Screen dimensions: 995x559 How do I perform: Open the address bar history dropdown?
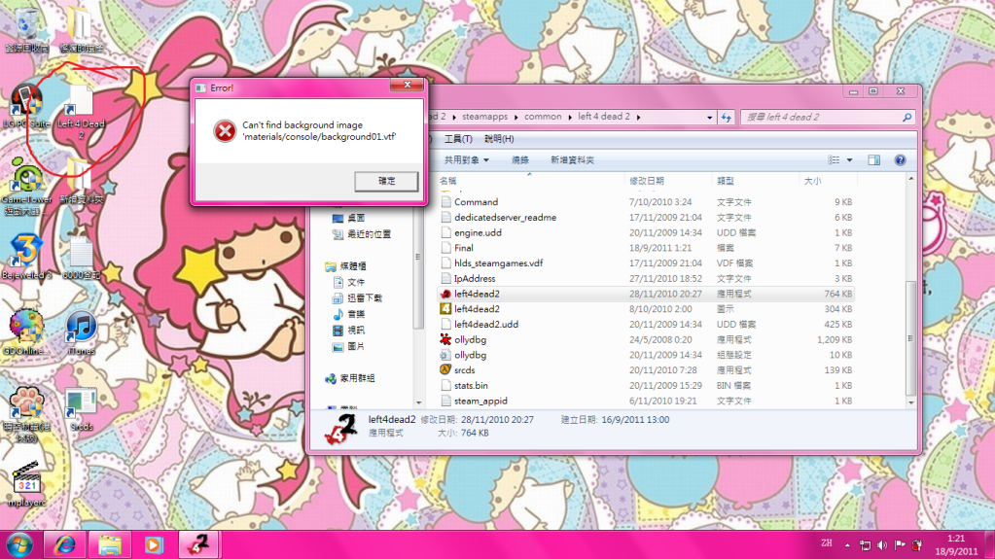tap(707, 117)
